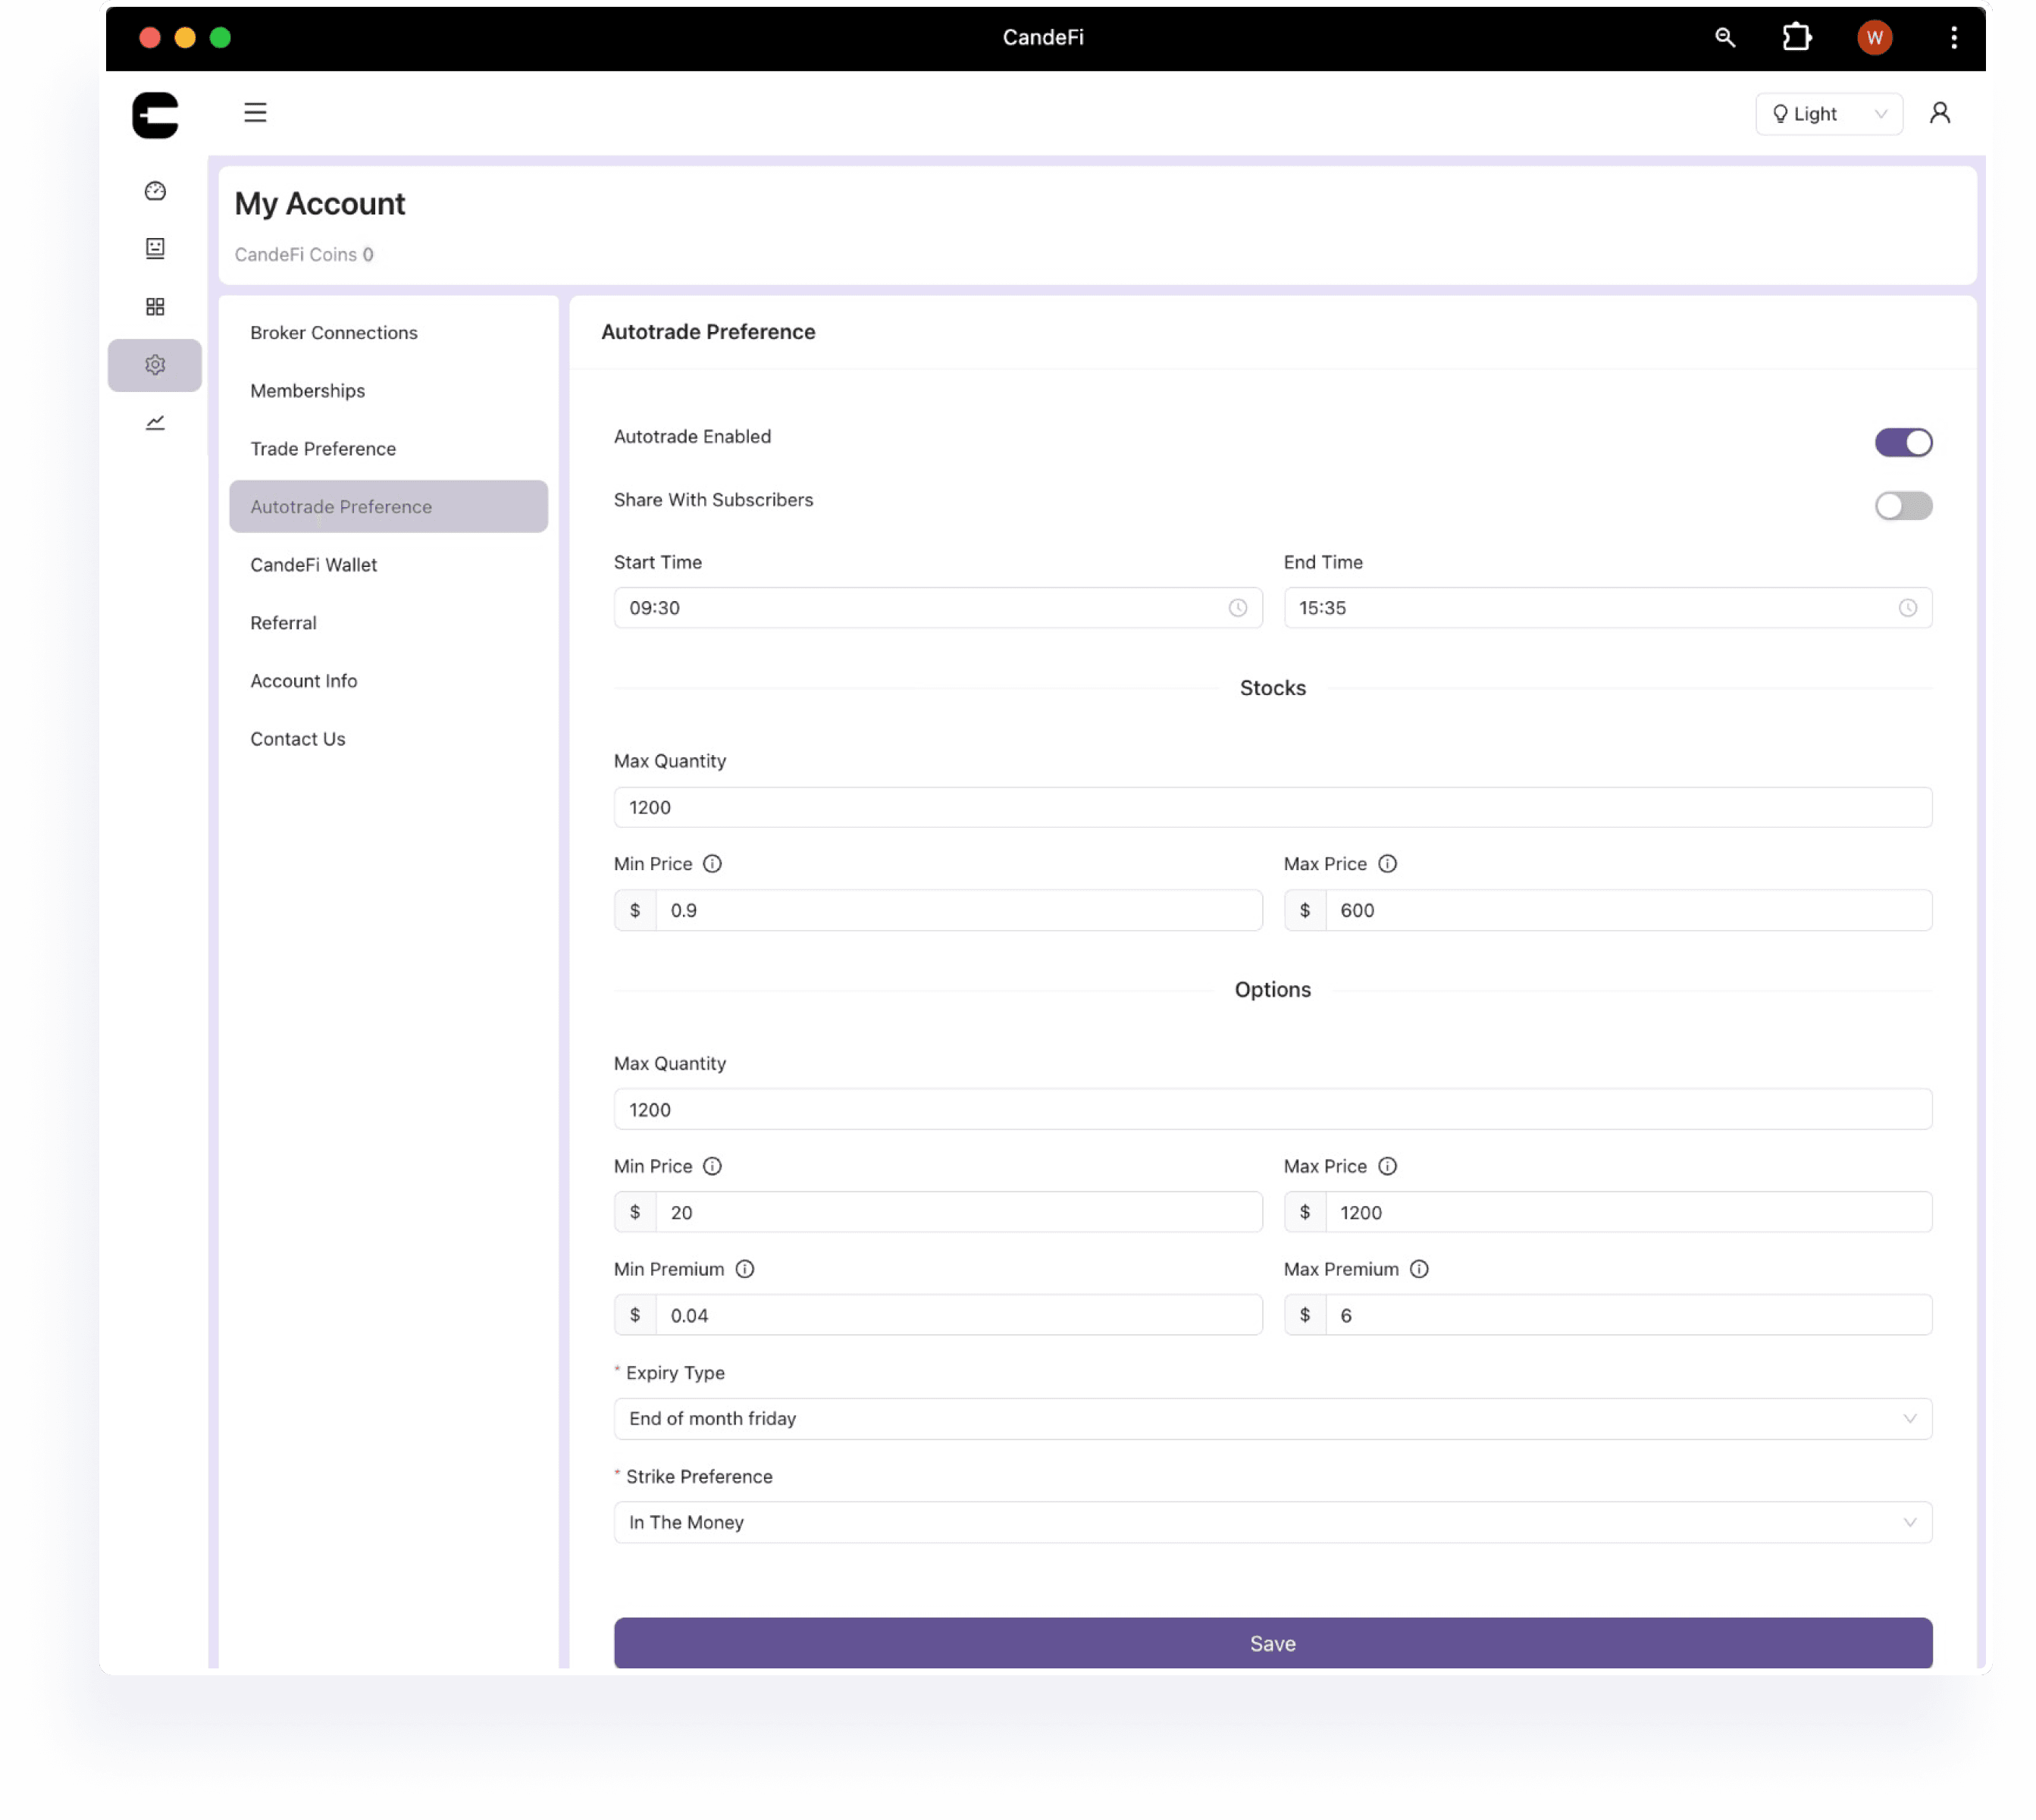This screenshot has height=1820, width=2036.
Task: Click the End Time field 15:35
Action: tap(1608, 608)
